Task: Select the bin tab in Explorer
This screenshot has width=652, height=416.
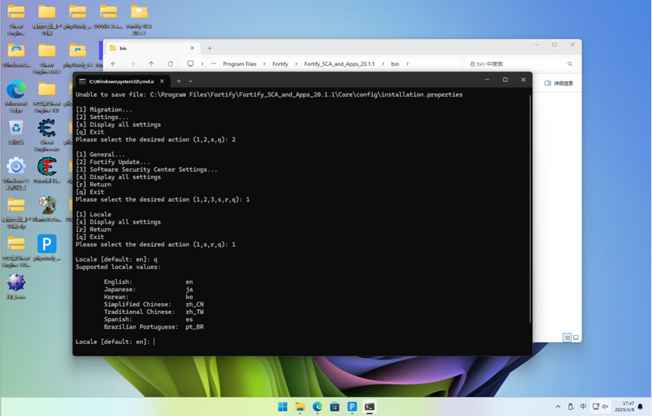Action: (x=152, y=48)
